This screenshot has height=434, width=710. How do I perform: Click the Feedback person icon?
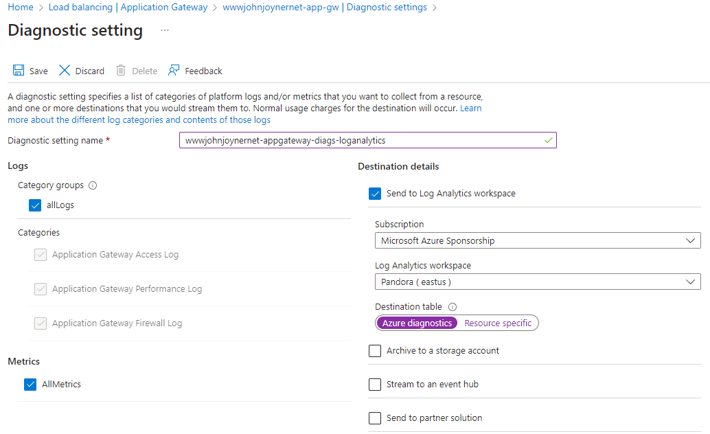[174, 71]
